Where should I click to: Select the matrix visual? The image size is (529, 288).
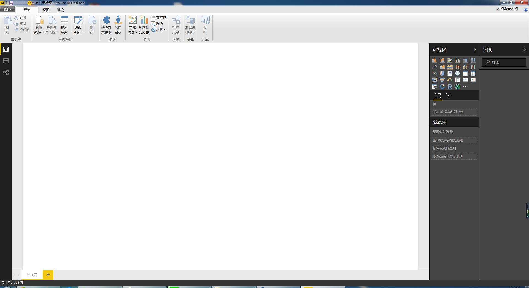pos(473,73)
